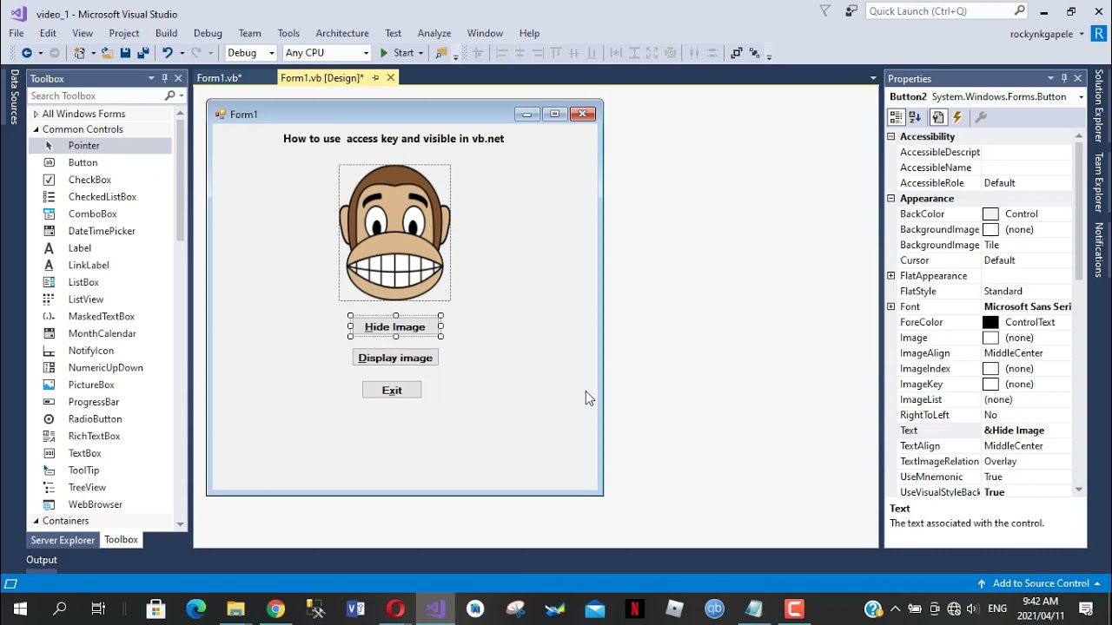The width and height of the screenshot is (1112, 625).
Task: Open the rockynkgapele account menu
Action: coord(1048,34)
